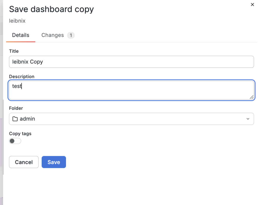Click the Copy tags label text

[20, 134]
